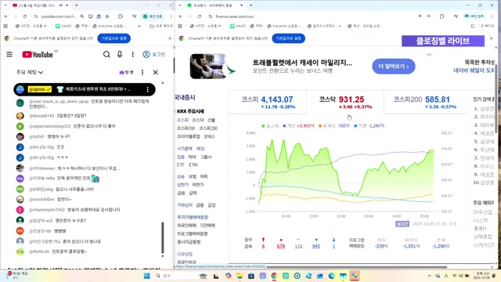Open Chrome menu in YouTube window
The width and height of the screenshot is (501, 282).
(171, 16)
